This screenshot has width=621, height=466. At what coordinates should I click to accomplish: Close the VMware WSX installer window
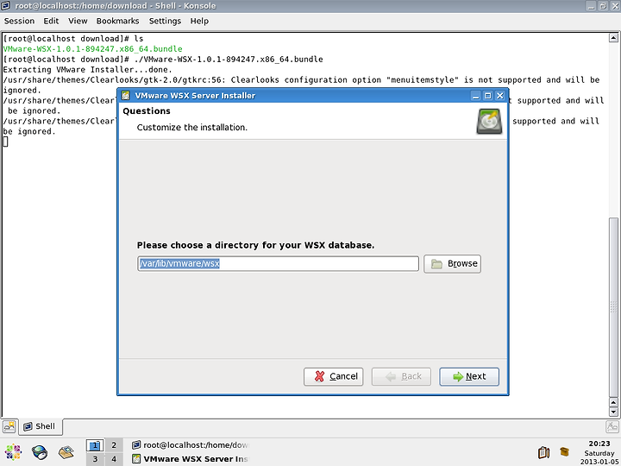pyautogui.click(x=499, y=96)
